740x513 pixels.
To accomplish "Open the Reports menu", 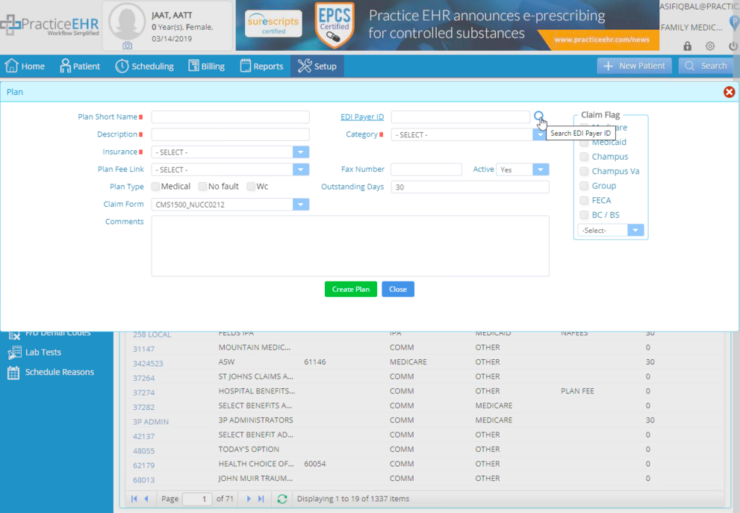I will point(261,66).
